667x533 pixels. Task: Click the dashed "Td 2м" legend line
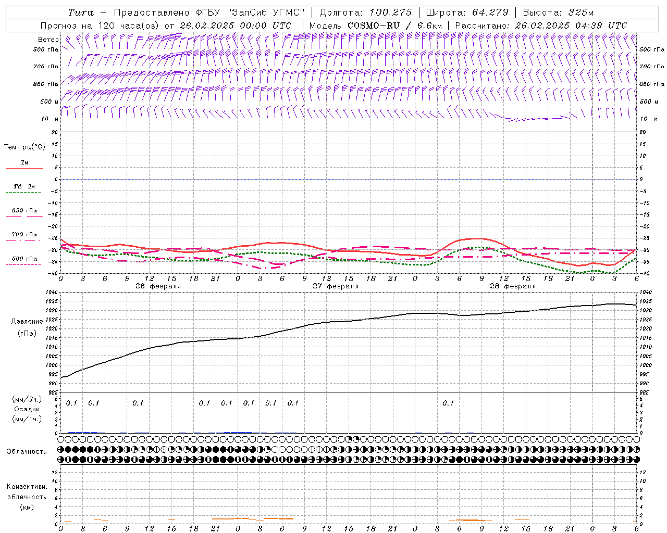pyautogui.click(x=23, y=193)
